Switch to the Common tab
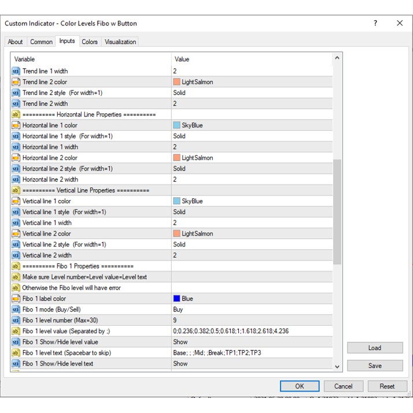 pyautogui.click(x=41, y=42)
